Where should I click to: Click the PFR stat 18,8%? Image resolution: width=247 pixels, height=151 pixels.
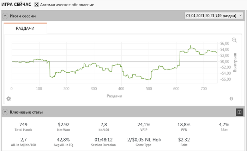coord(183,125)
